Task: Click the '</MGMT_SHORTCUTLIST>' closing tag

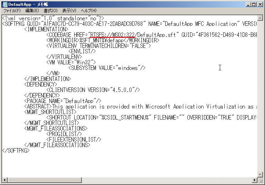Action: click(52, 123)
